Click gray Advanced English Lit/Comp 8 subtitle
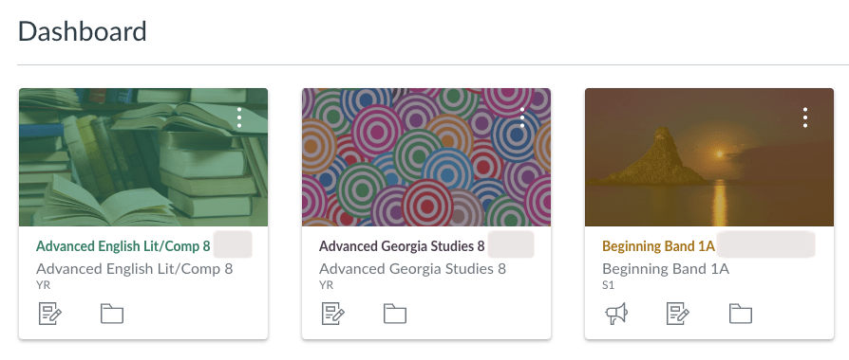Screen dimensions: 849x360 [x=134, y=269]
